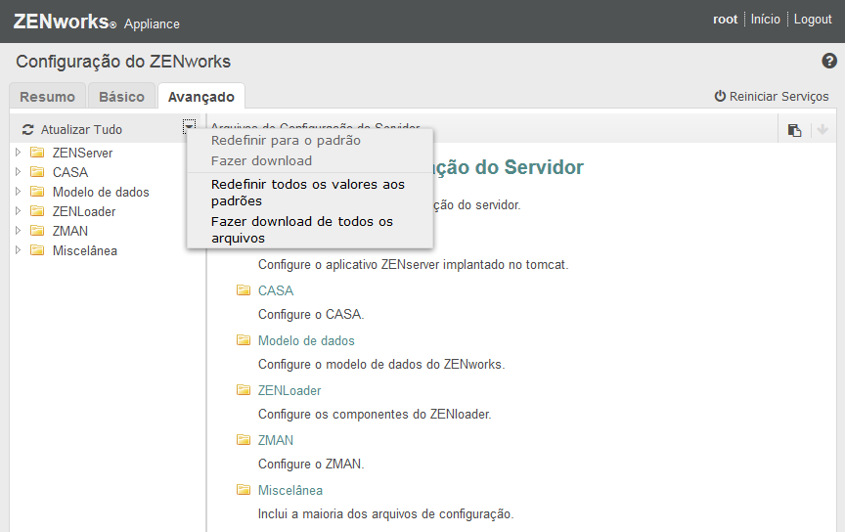Click the ZMAN folder icon in tree

37,231
